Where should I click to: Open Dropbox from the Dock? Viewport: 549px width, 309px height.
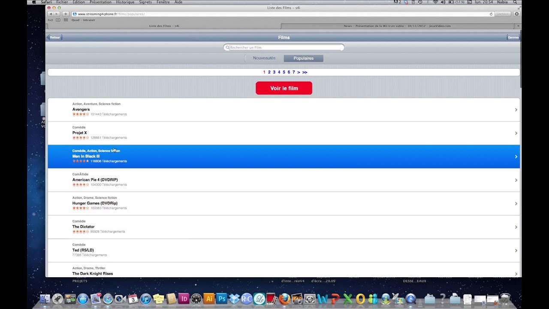234,299
